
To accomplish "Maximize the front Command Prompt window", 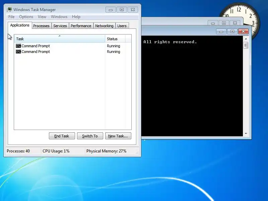I will 232,31.
